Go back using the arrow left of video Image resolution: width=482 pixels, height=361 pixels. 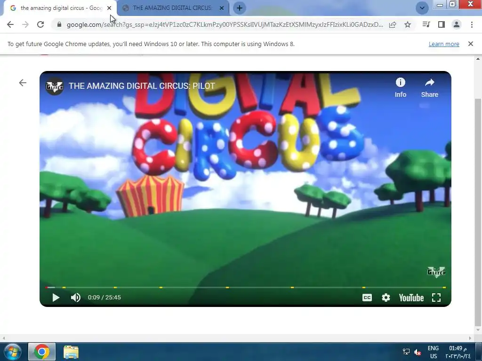coord(23,83)
